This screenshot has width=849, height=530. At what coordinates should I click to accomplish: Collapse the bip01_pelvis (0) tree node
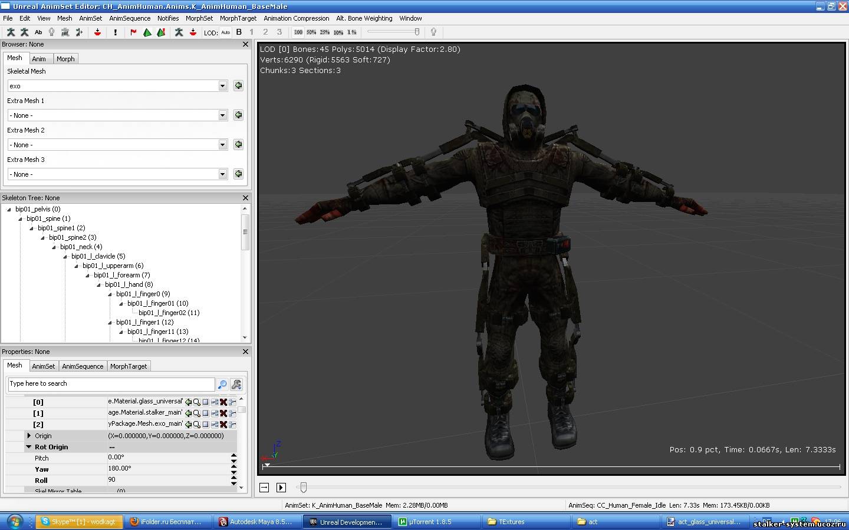[9, 209]
